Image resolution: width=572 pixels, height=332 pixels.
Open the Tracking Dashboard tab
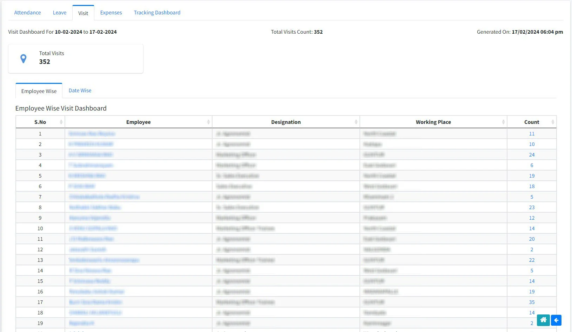pos(157,12)
